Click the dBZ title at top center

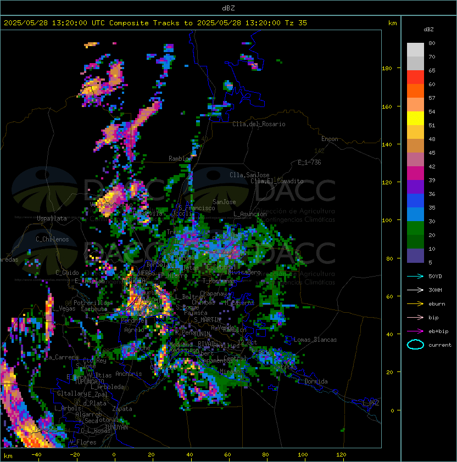[x=228, y=8]
